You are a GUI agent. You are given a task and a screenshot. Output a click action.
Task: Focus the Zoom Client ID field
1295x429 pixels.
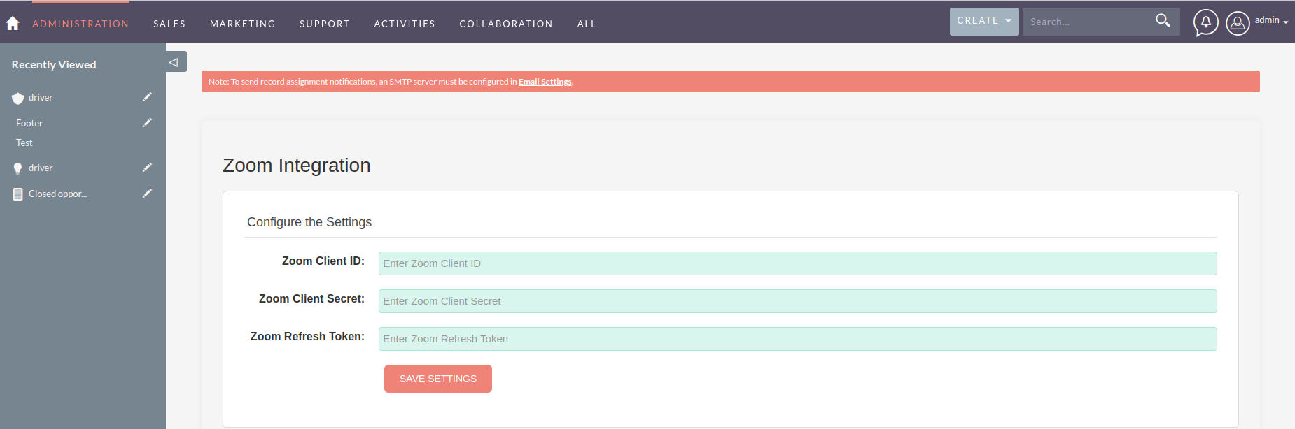[x=797, y=263]
